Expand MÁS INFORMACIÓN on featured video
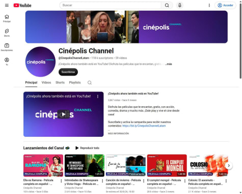The image size is (242, 194). 118,133
